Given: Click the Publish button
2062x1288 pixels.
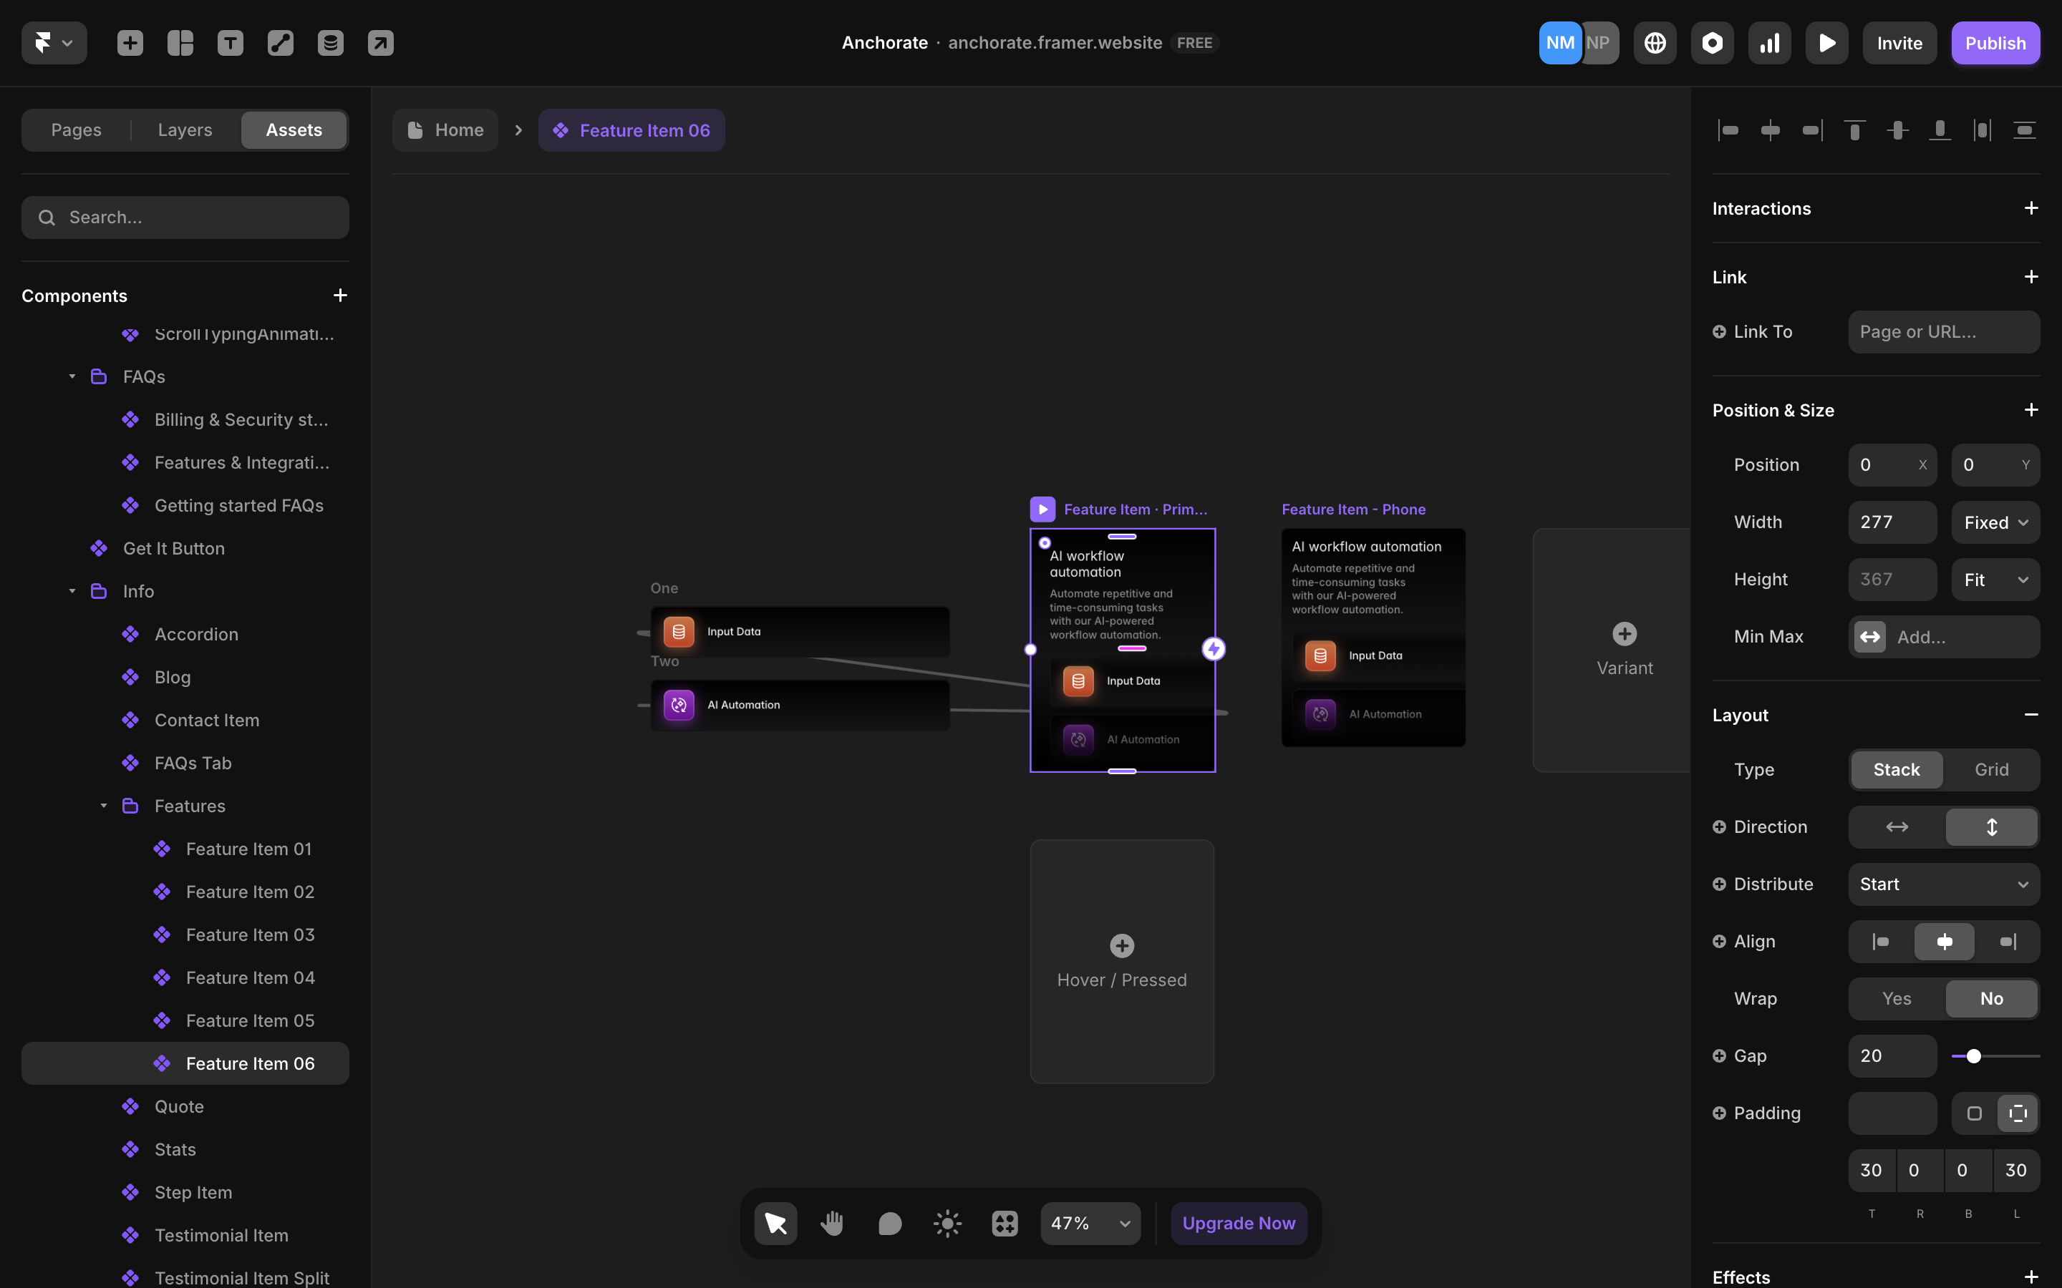Looking at the screenshot, I should point(1995,43).
